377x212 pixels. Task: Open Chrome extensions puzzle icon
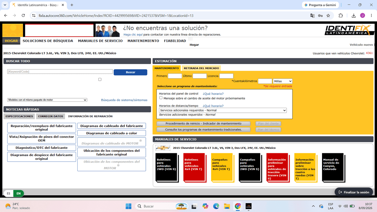tap(341, 15)
